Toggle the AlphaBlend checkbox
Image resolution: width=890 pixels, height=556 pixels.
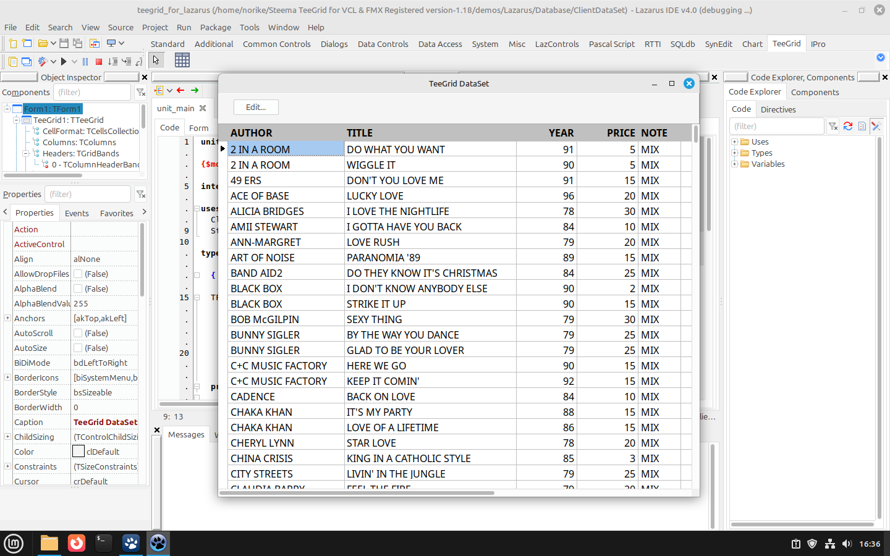(x=78, y=289)
